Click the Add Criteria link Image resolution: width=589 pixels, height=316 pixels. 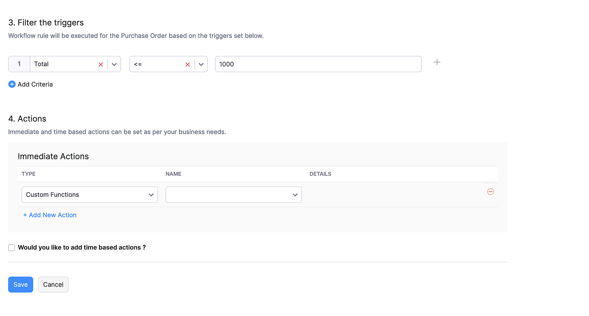pos(35,84)
